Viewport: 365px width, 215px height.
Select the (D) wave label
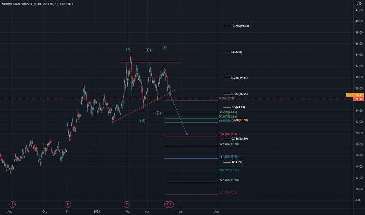click(x=158, y=113)
